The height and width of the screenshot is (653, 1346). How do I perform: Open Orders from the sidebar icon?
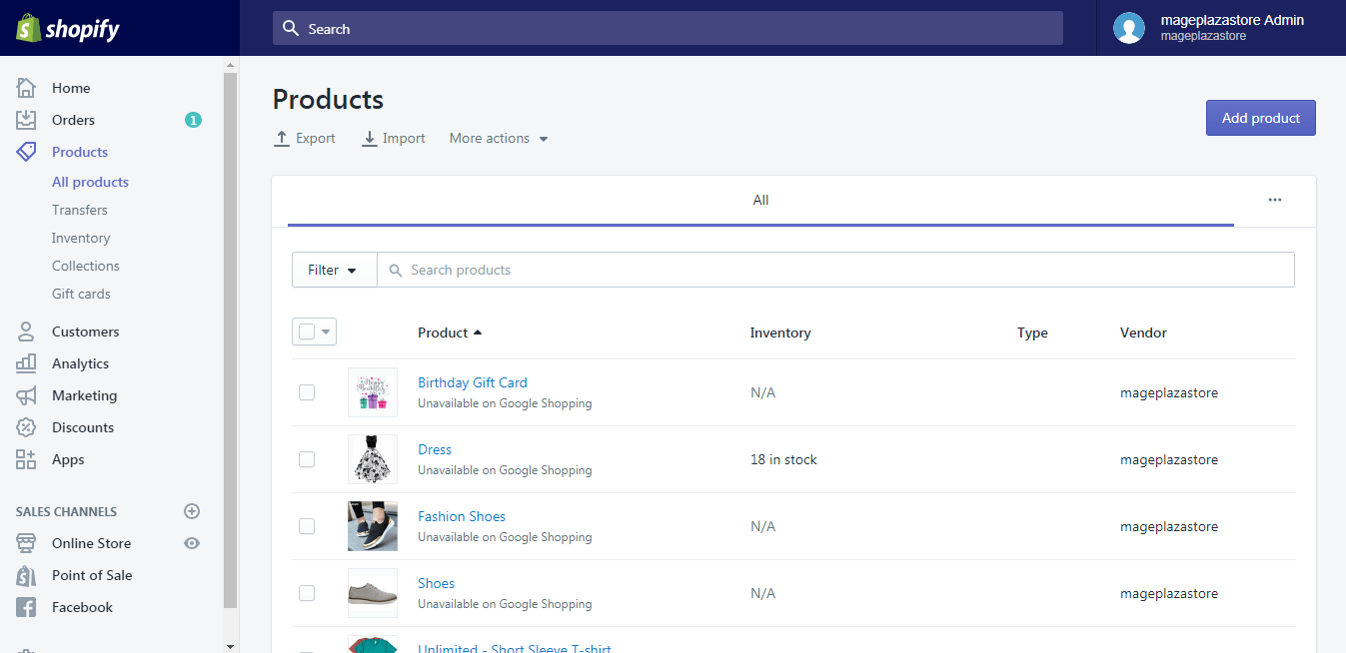coord(27,119)
